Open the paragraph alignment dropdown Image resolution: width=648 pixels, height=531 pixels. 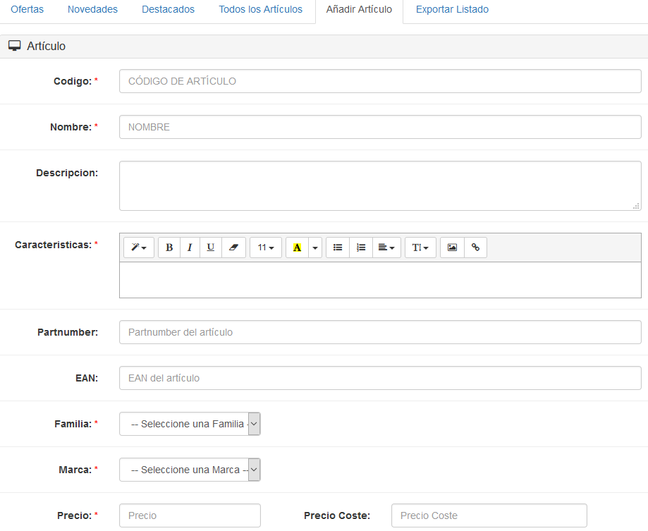point(386,248)
